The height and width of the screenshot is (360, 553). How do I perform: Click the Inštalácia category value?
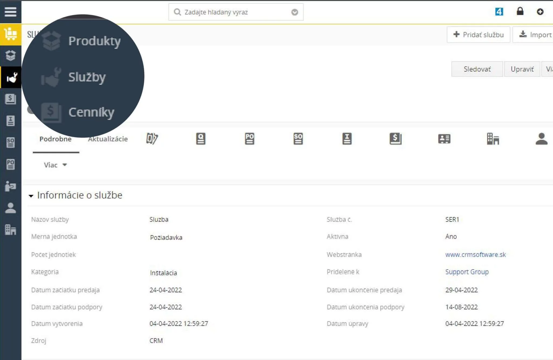[x=163, y=273]
